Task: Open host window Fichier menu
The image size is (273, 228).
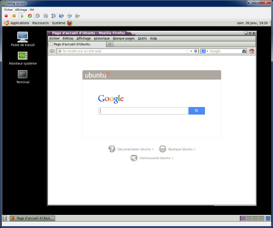Action: click(x=9, y=10)
